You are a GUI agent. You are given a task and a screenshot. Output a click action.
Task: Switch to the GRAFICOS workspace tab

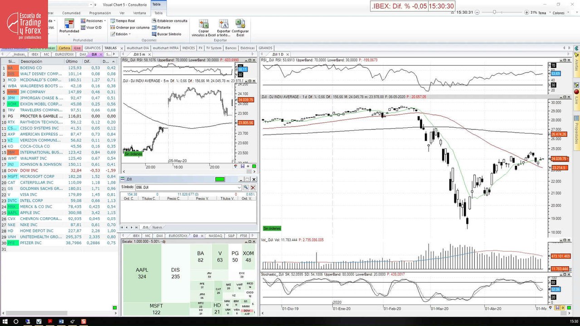click(93, 48)
